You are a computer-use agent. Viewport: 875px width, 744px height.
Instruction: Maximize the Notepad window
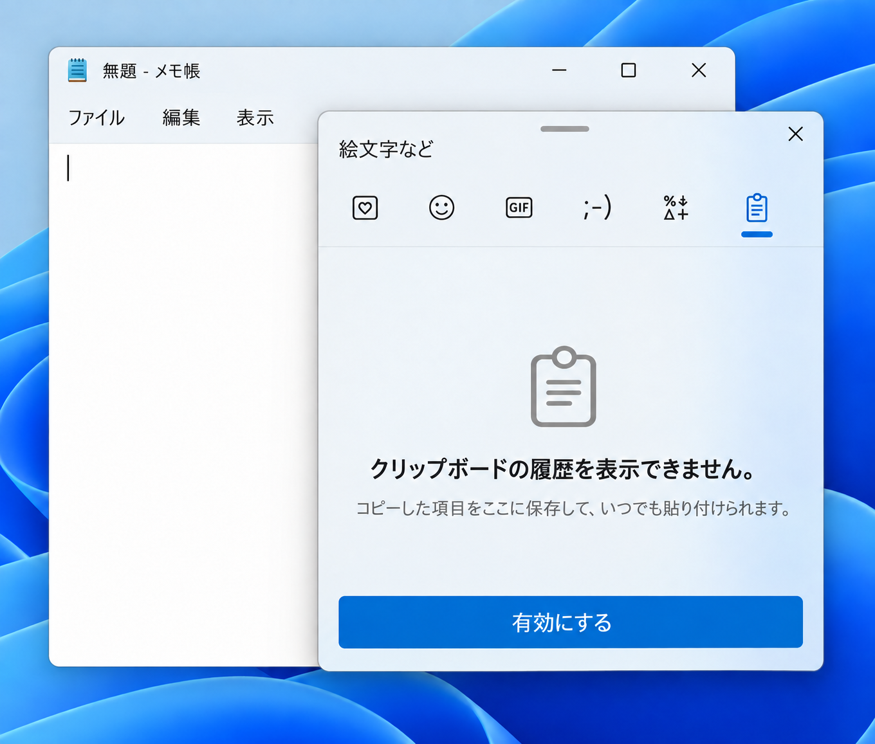[629, 70]
